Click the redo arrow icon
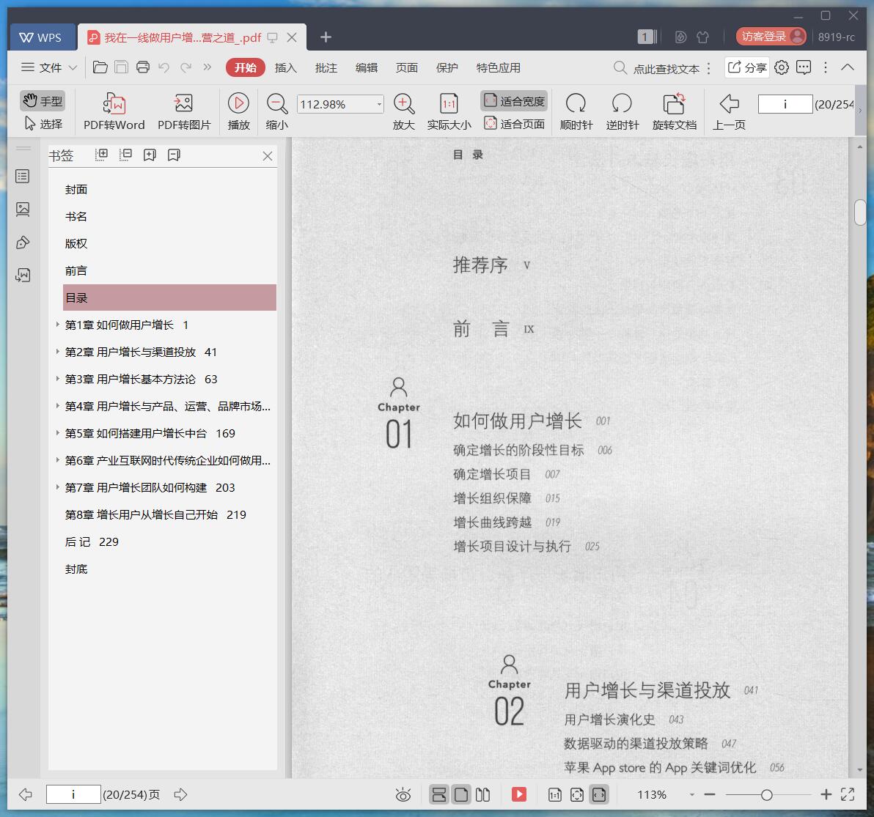The height and width of the screenshot is (817, 874). [186, 67]
